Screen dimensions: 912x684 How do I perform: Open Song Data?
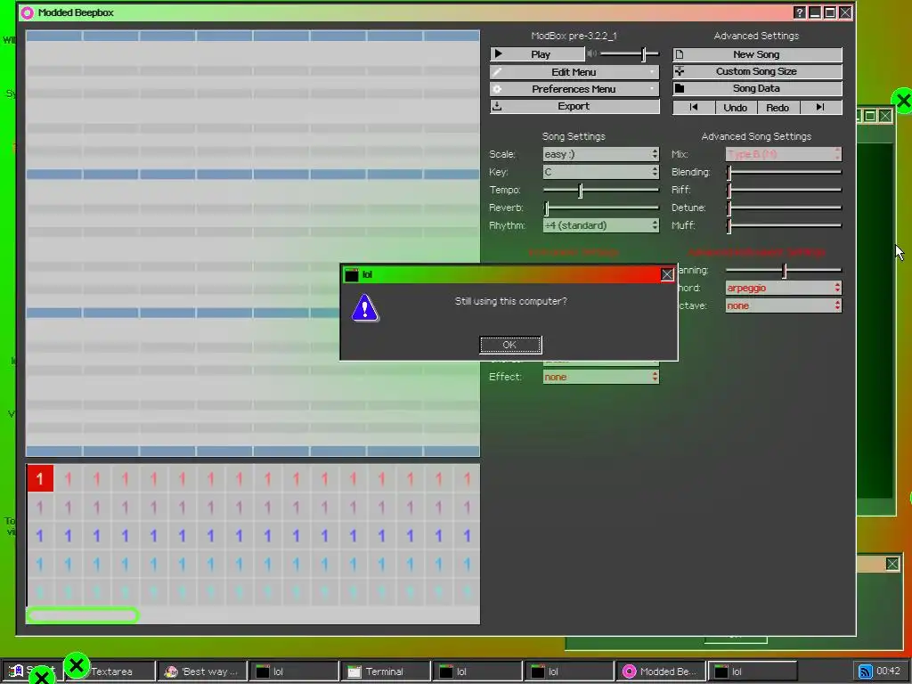point(757,88)
